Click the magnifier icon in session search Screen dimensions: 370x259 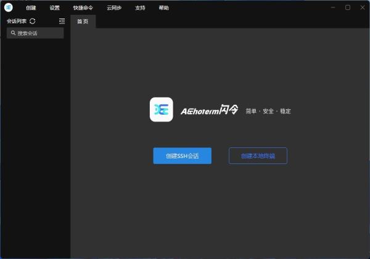click(x=13, y=33)
